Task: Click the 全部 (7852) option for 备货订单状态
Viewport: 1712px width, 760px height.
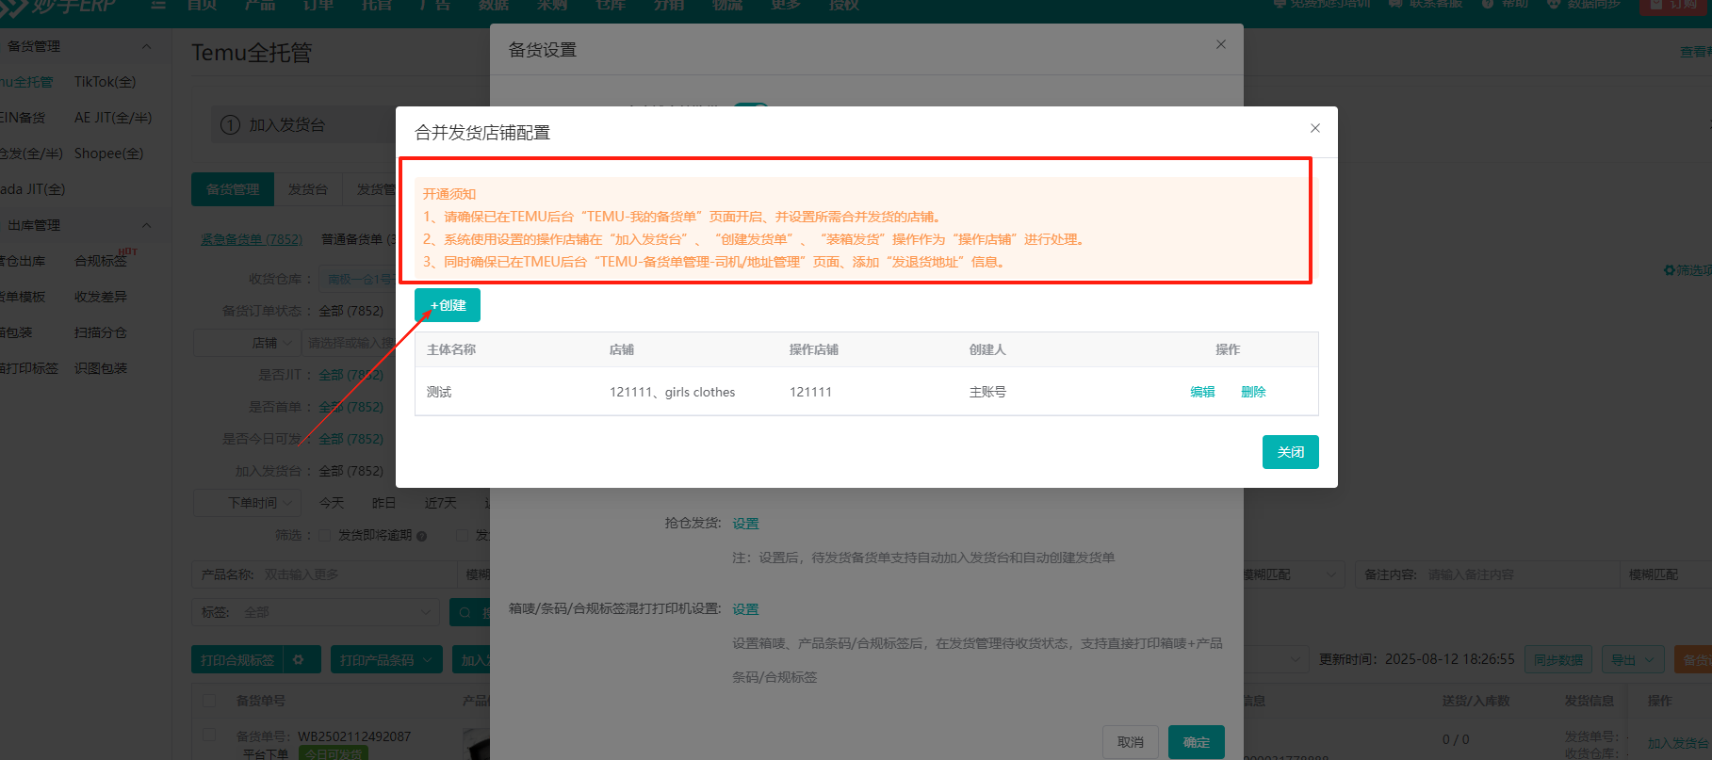Action: pos(351,311)
